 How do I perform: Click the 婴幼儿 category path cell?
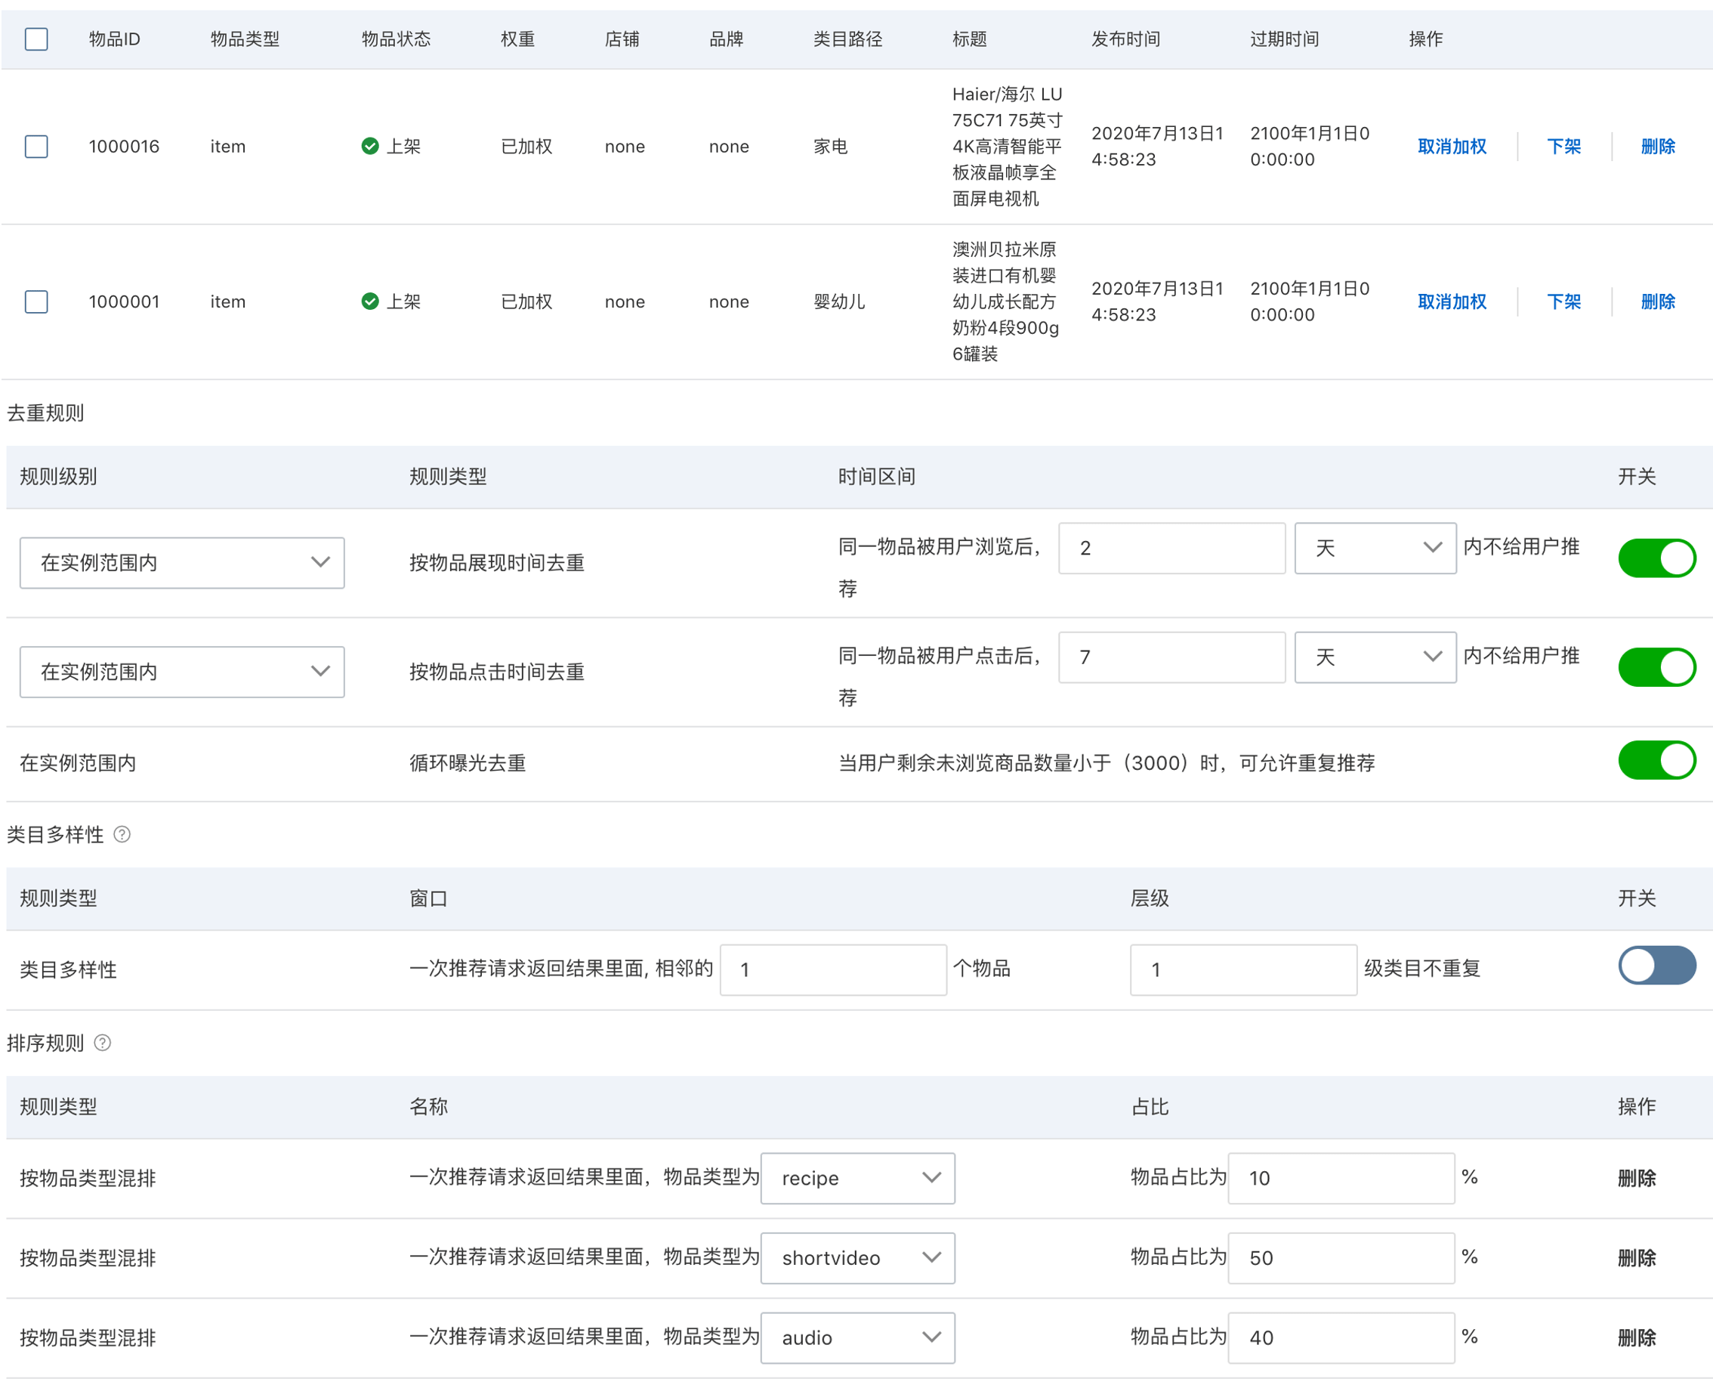click(x=839, y=301)
